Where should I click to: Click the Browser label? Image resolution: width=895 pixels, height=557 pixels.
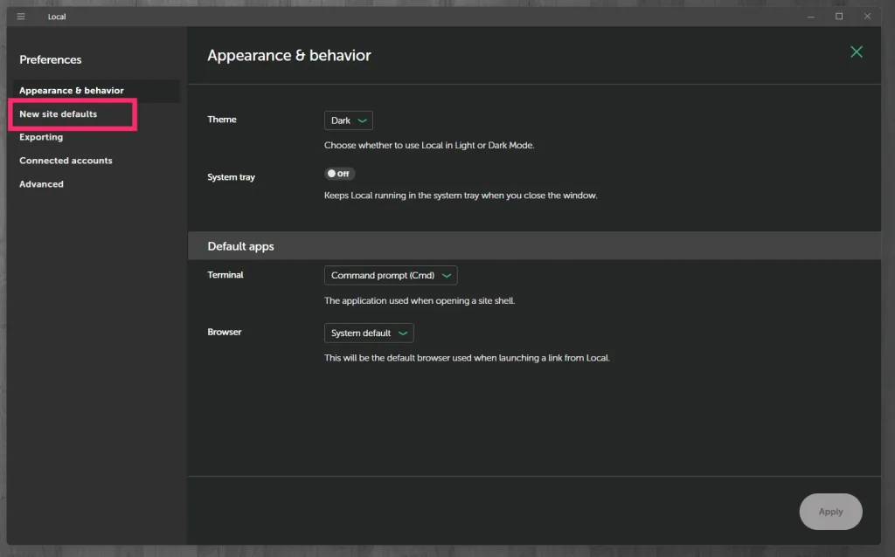pyautogui.click(x=224, y=332)
